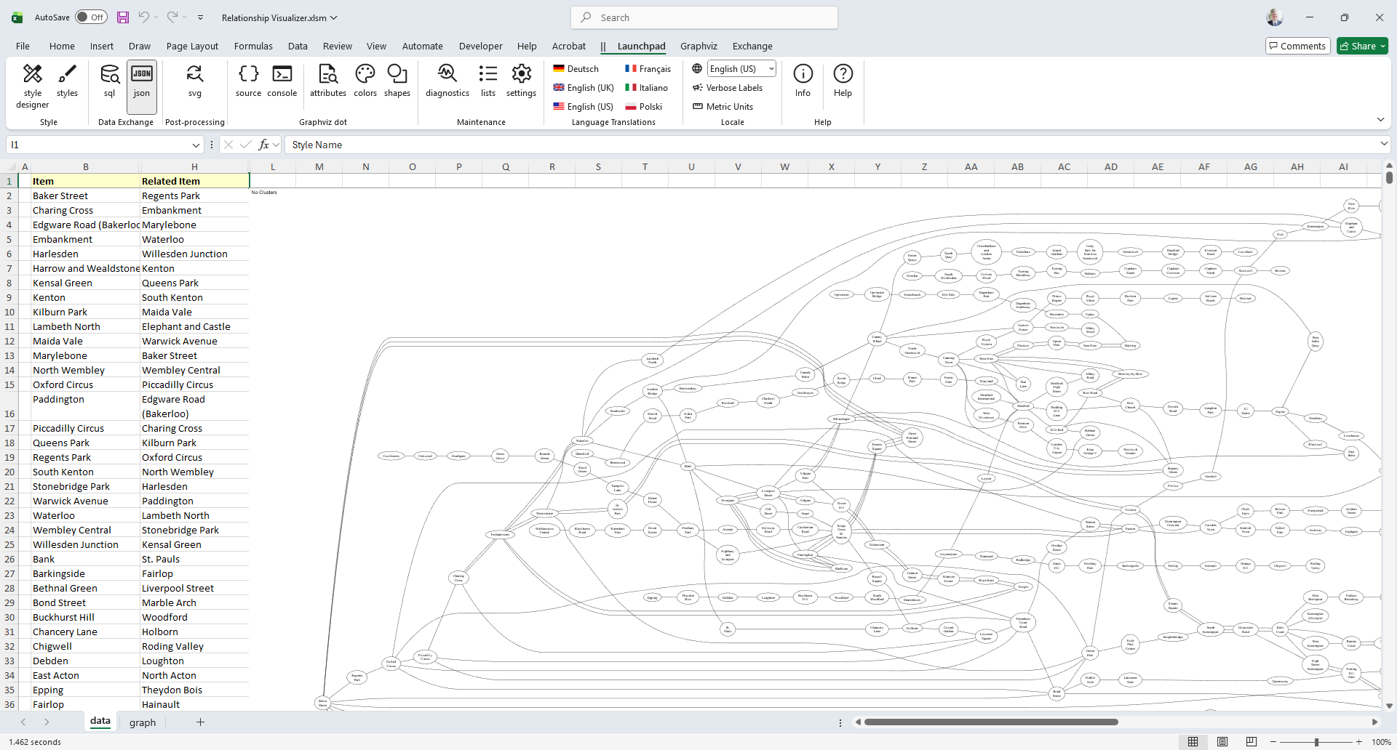Click the Comments button
1397x750 pixels.
click(1297, 46)
